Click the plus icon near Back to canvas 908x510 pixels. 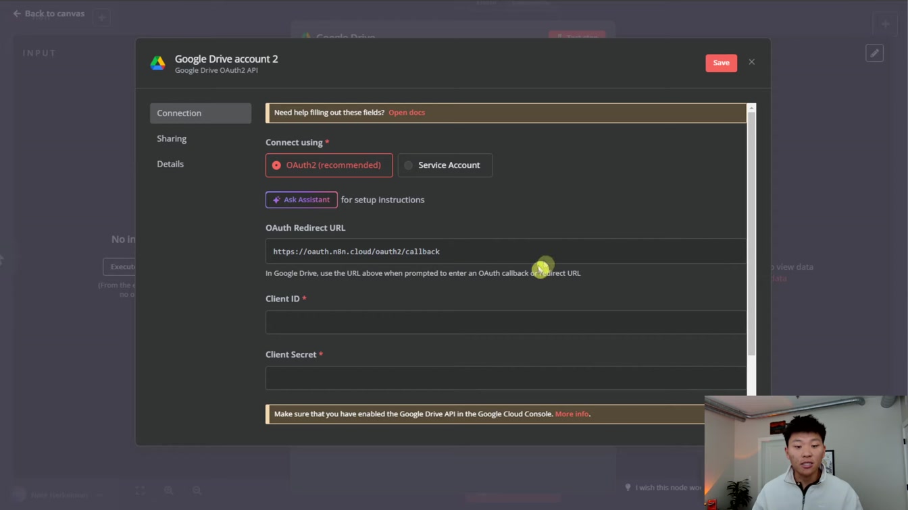(101, 17)
